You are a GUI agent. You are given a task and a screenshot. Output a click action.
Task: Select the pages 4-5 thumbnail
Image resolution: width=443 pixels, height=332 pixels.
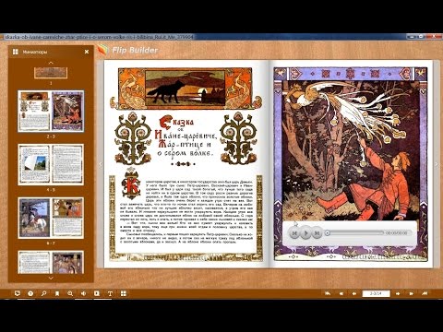[51, 164]
